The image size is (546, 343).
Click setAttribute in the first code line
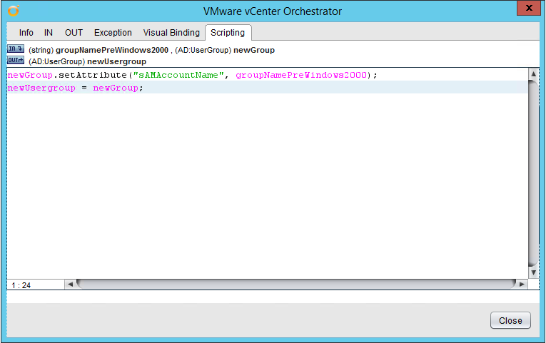click(92, 75)
